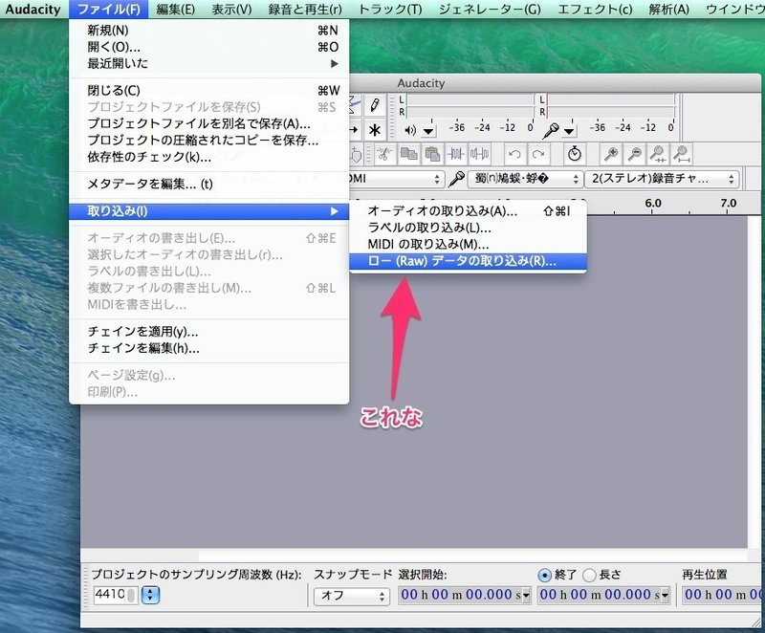The image size is (765, 633).
Task: Open the input device dropdown
Action: click(x=525, y=179)
